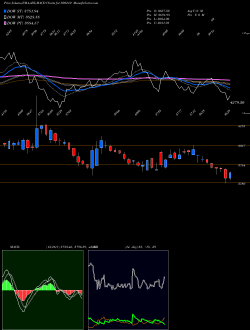Click the Lows axis label at right edge
The image size is (250, 330).
click(x=245, y=113)
